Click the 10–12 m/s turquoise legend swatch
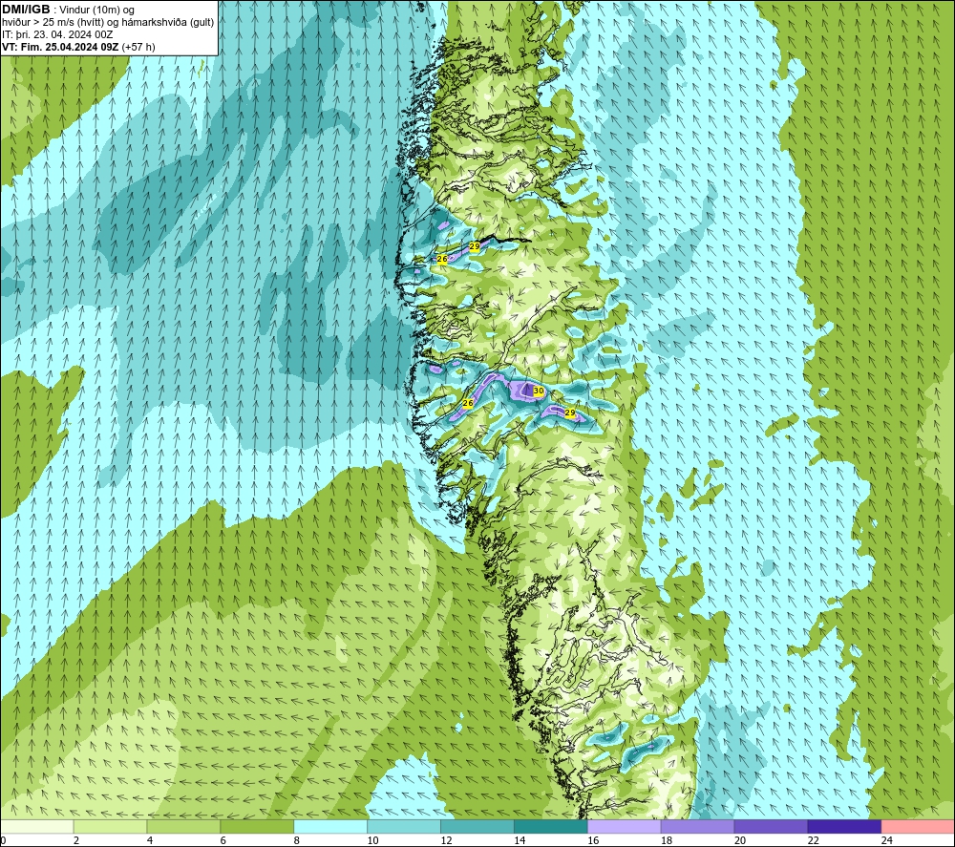The width and height of the screenshot is (955, 847). [404, 827]
